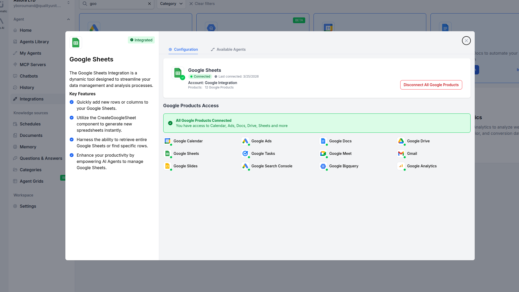Switch to the Available Agents tab
519x292 pixels.
[x=228, y=49]
